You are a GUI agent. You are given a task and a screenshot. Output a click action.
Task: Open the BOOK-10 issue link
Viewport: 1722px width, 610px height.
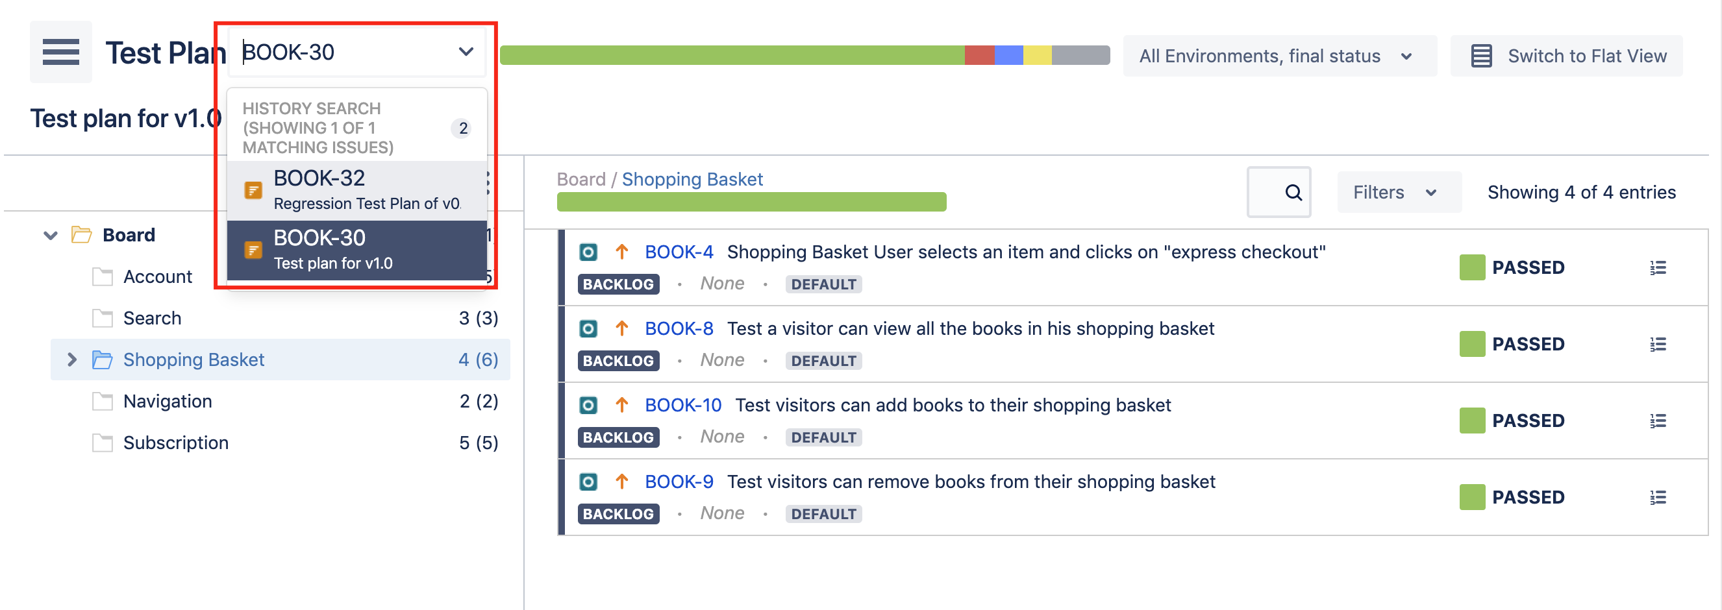[x=682, y=405]
